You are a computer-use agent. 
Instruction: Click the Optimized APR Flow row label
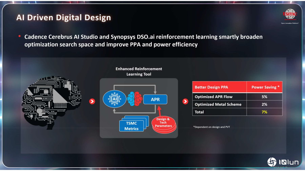coord(213,97)
